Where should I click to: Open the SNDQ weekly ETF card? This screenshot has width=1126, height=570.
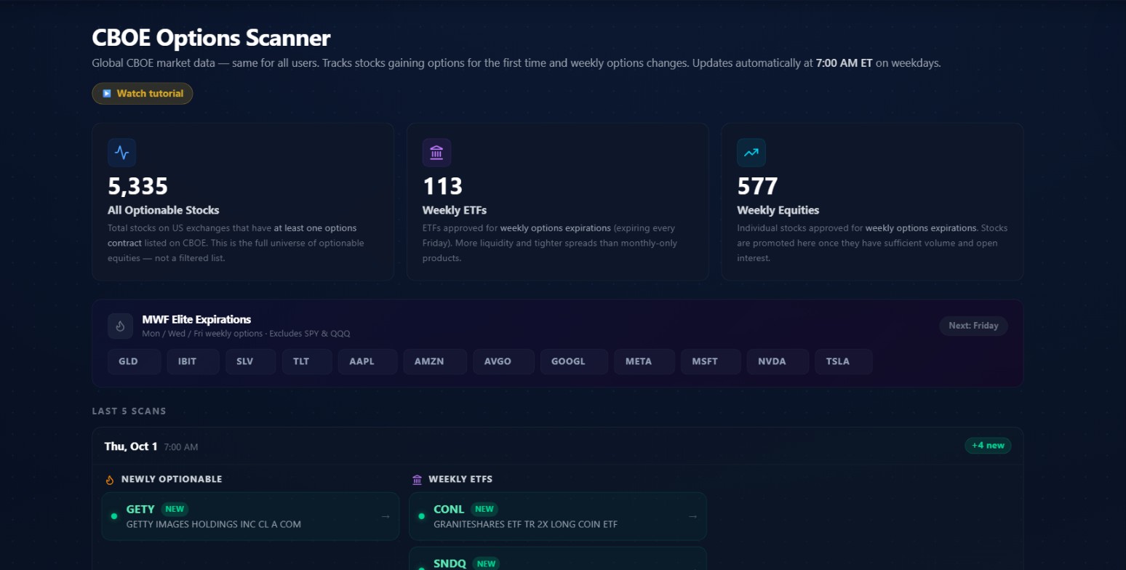click(558, 558)
